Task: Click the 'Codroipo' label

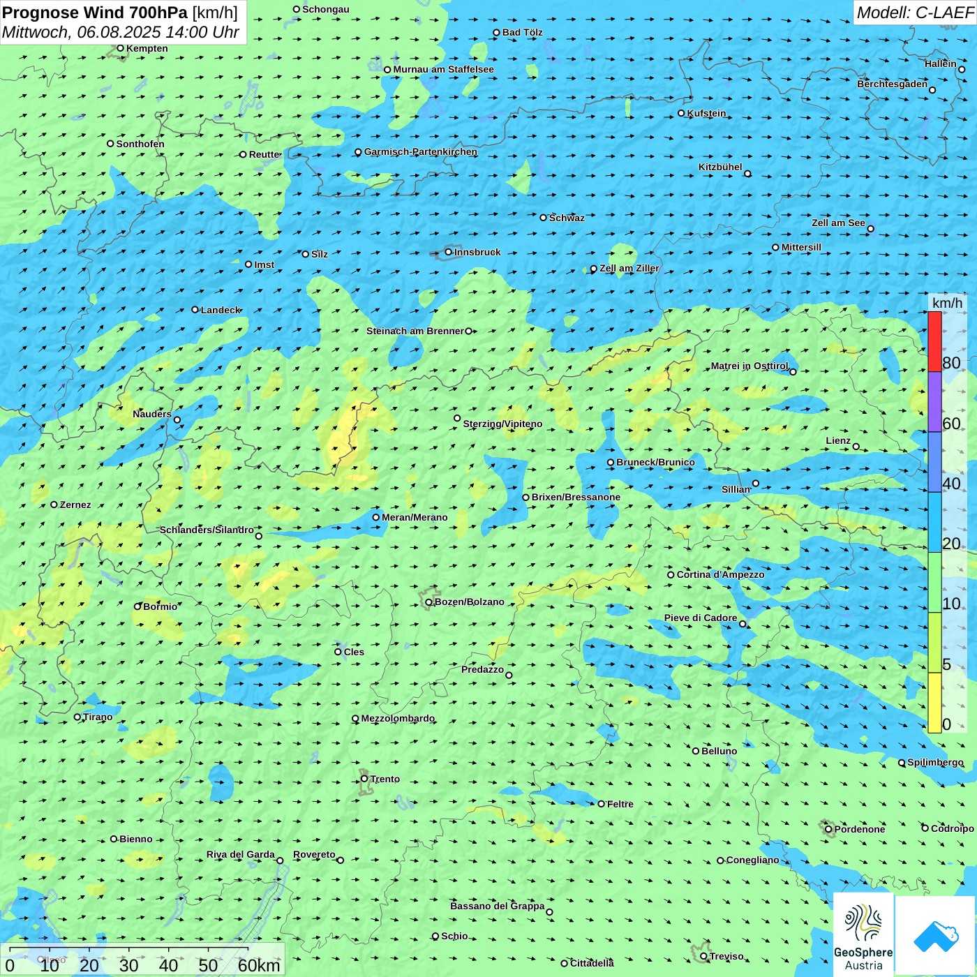Action: (x=952, y=828)
